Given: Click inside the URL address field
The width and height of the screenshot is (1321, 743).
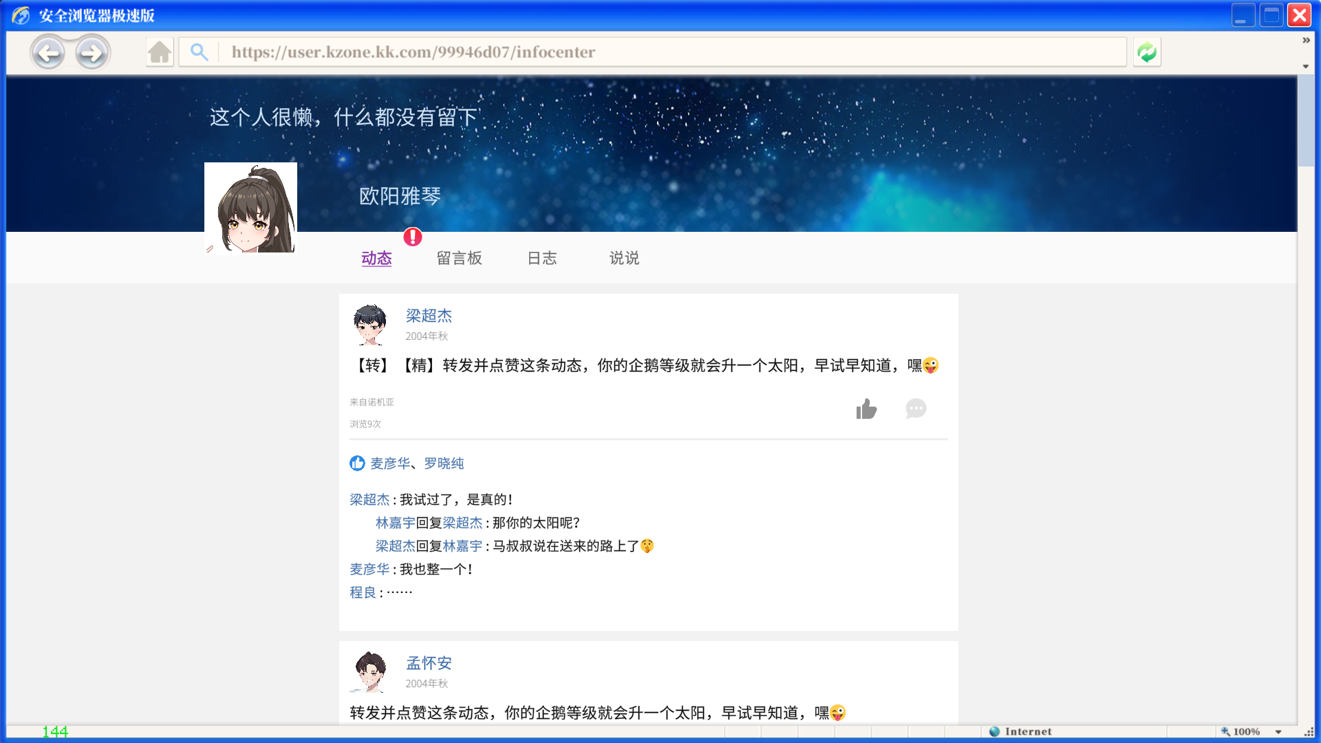Looking at the screenshot, I should pyautogui.click(x=619, y=52).
